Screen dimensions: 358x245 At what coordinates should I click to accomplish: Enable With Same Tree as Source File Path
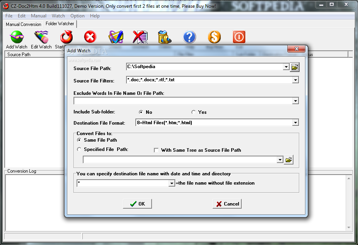pyautogui.click(x=156, y=150)
